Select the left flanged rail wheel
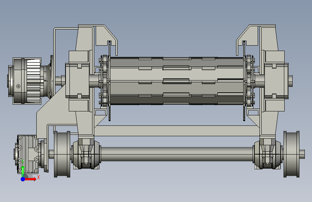Screen dimensions: 312x202 [62, 154]
